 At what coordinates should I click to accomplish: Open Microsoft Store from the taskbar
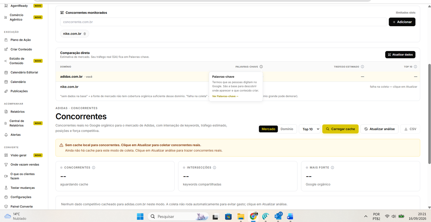(x=228, y=216)
